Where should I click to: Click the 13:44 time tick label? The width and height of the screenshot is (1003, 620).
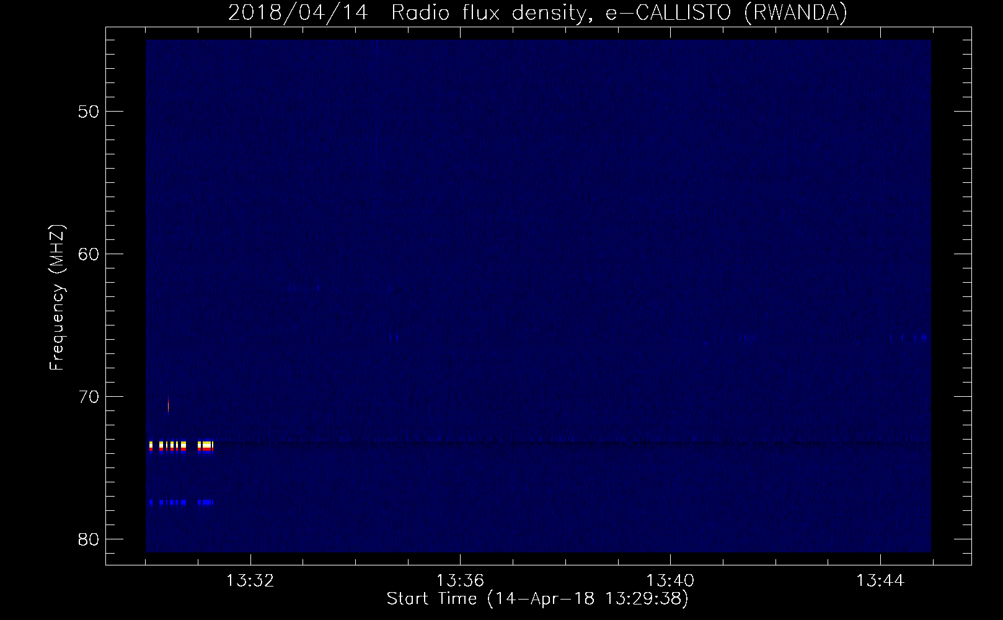[x=880, y=581]
